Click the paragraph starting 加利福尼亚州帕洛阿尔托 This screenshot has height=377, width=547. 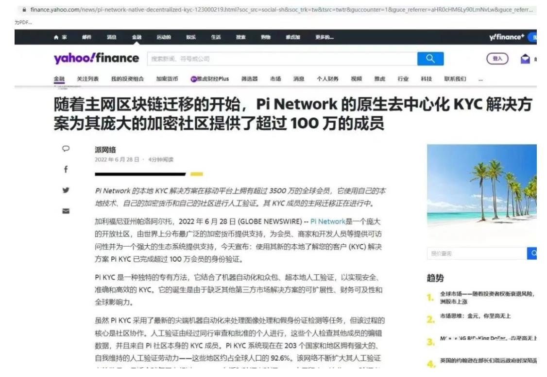(x=238, y=240)
